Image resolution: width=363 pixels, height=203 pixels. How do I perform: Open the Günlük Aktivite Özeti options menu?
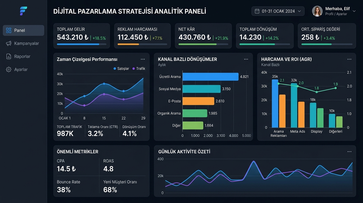tap(349, 151)
